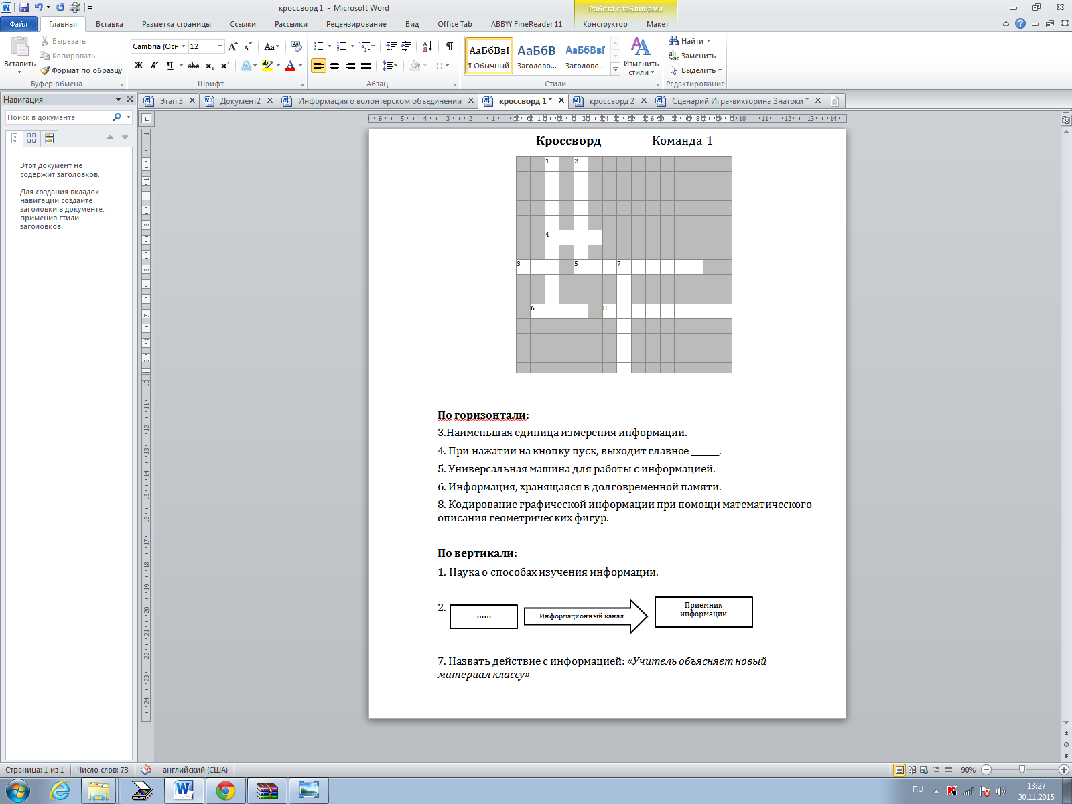
Task: Click the word count in status bar
Action: [103, 770]
